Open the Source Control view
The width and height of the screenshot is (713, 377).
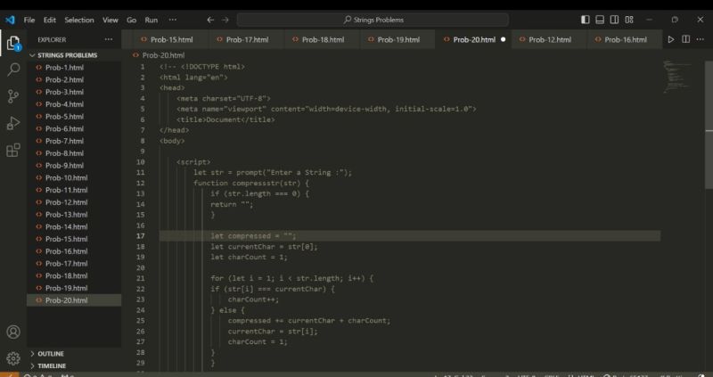(x=13, y=96)
